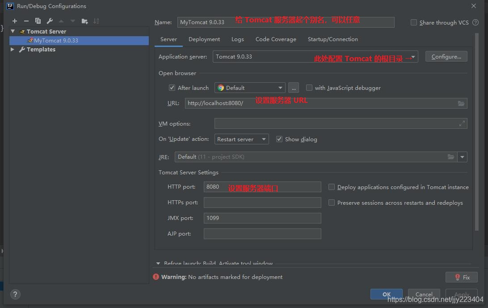Switch to the Deployment tab
The image size is (488, 308).
point(204,39)
